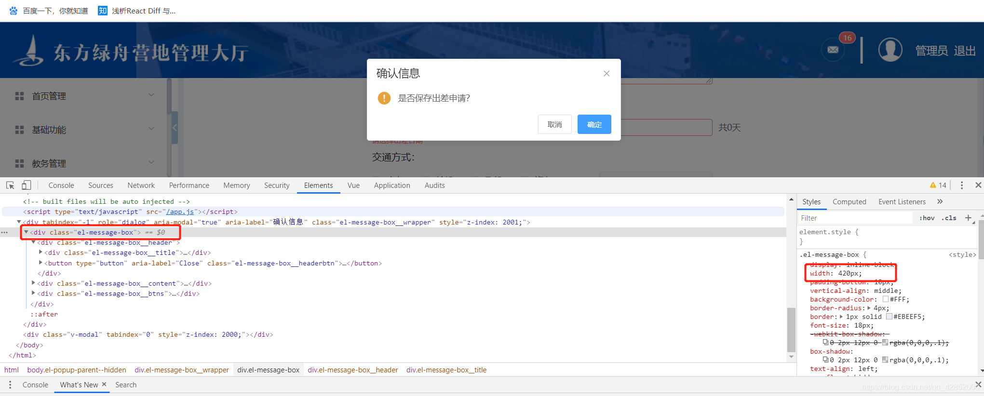The height and width of the screenshot is (396, 984).
Task: Expand the headerbtn button node
Action: (40, 263)
